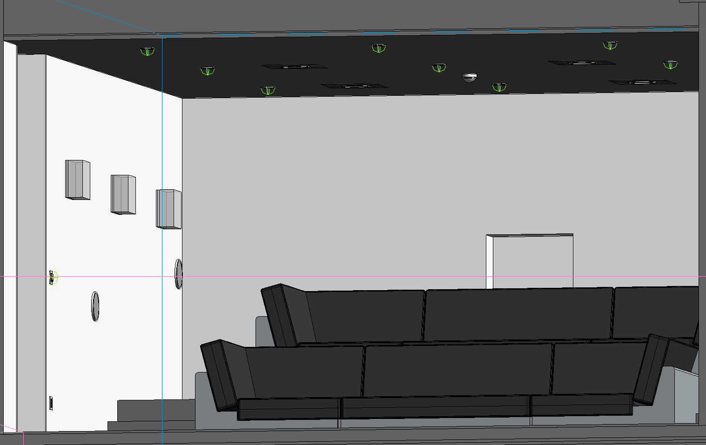Select the middle wall speaker on the left wall
This screenshot has height=445, width=706.
click(x=122, y=194)
